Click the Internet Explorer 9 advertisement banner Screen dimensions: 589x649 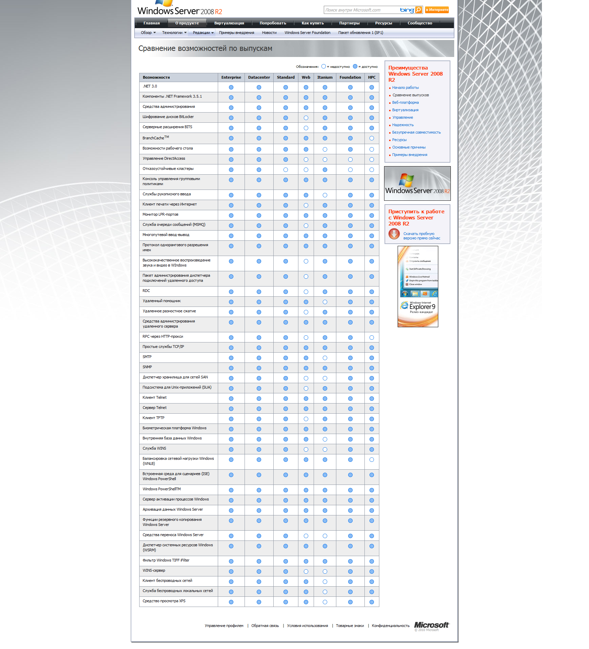(x=418, y=287)
